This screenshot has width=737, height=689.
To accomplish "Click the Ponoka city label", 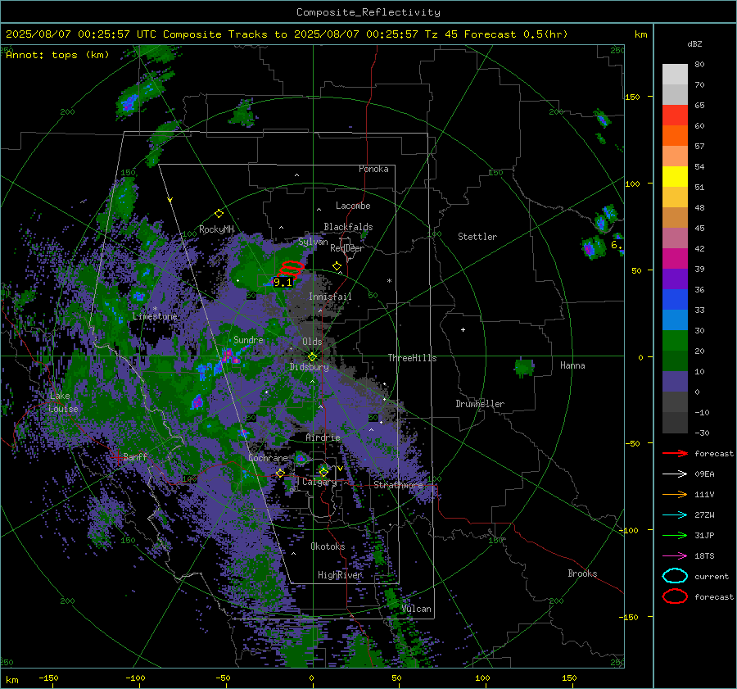I will [373, 169].
